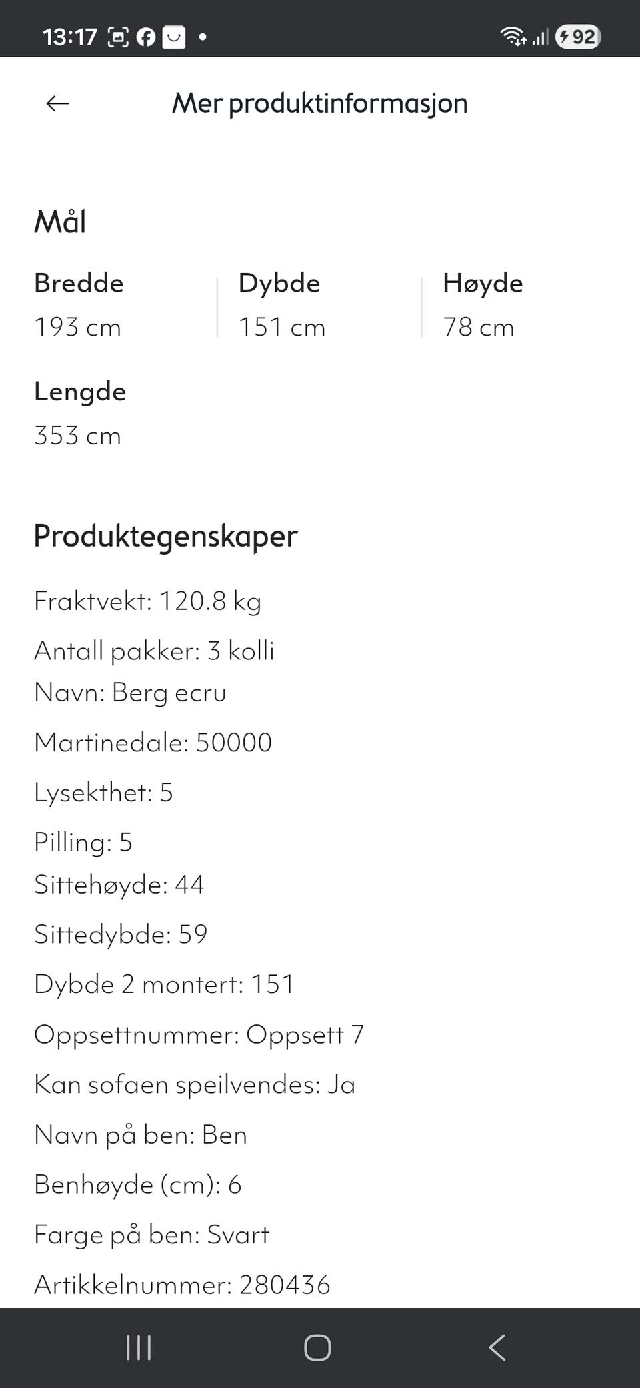
Task: Tap the Lengde 353 cm value
Action: pos(78,436)
